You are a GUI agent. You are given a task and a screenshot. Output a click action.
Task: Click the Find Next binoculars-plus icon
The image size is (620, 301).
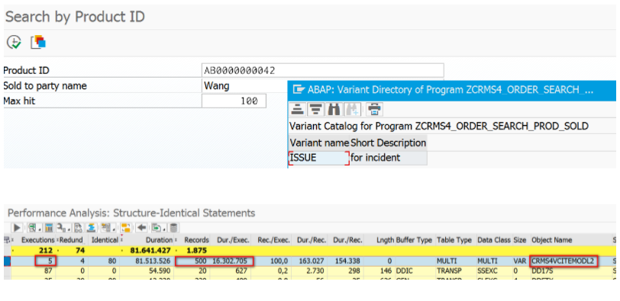353,109
